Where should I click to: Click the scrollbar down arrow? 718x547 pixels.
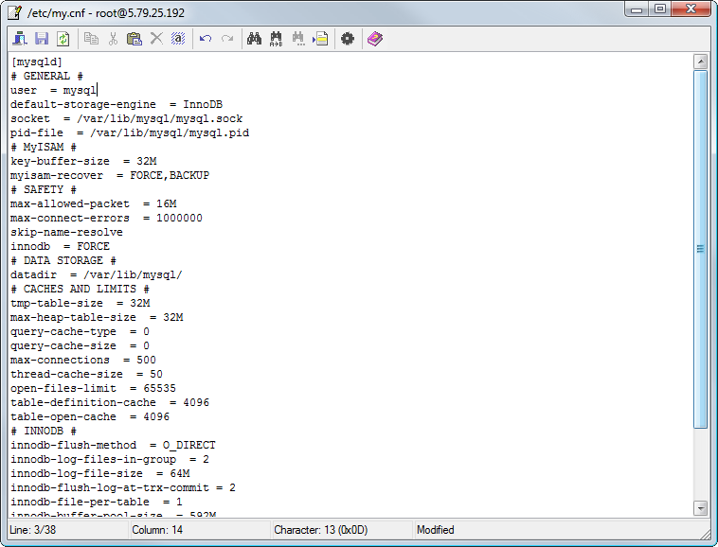[x=700, y=507]
